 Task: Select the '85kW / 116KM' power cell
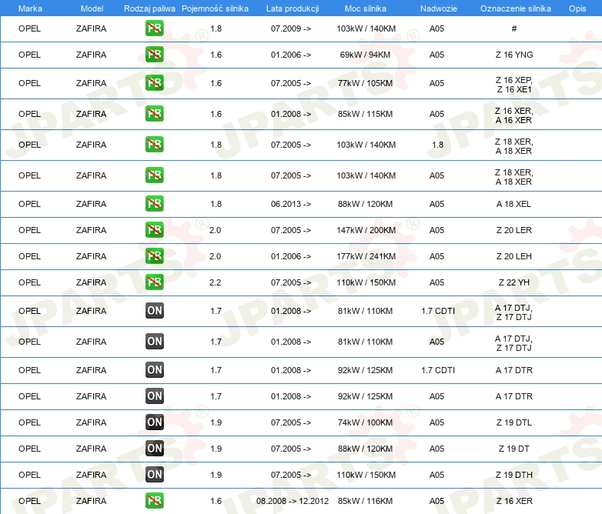coord(365,501)
